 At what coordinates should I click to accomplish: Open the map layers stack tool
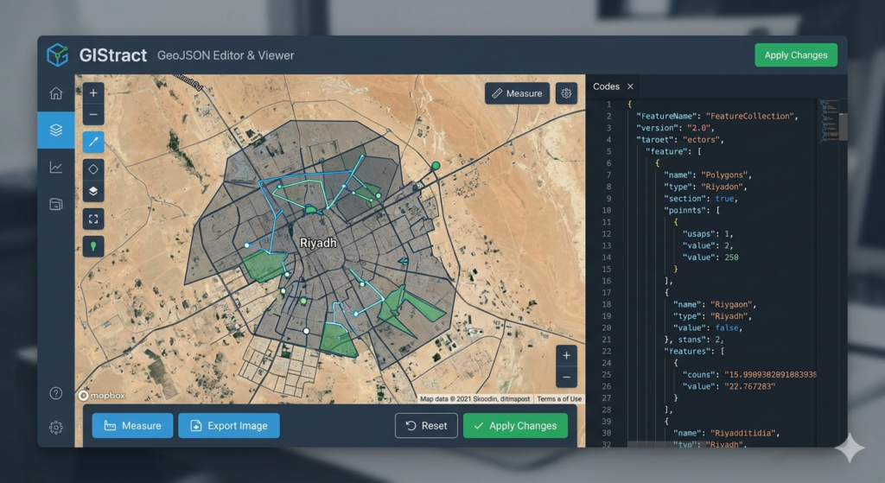(93, 191)
